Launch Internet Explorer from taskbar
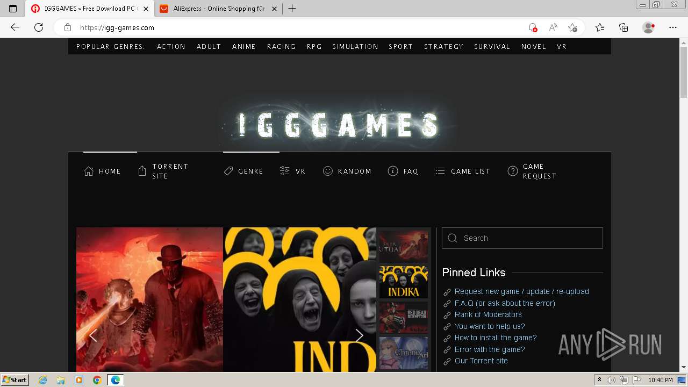The height and width of the screenshot is (387, 688). (43, 380)
